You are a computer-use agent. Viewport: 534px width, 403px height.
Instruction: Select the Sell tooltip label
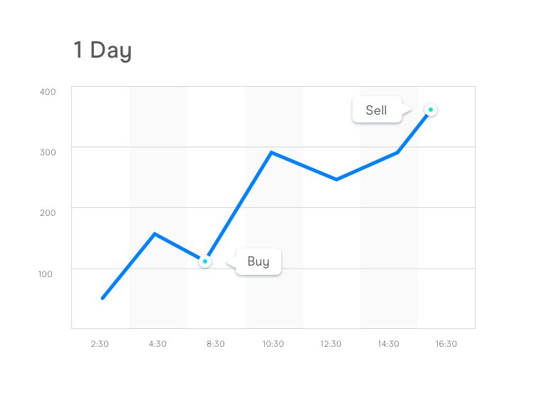click(x=377, y=110)
